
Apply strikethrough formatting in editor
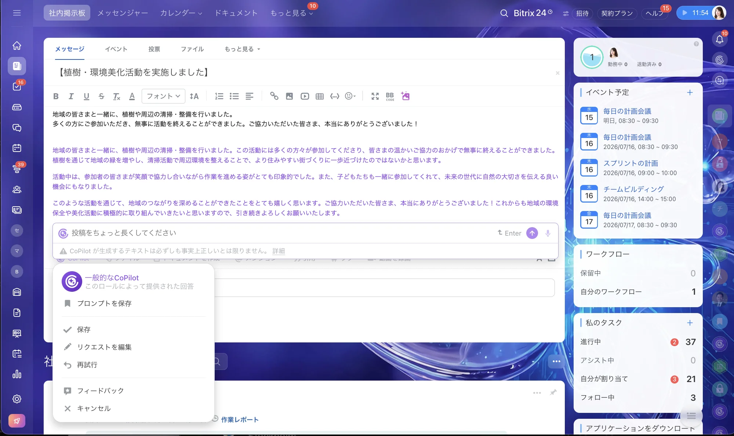coord(101,96)
